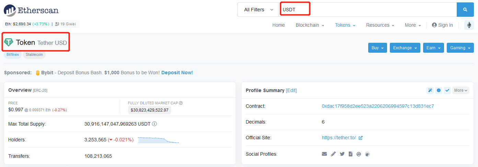
Task: Expand the All Filters dropdown
Action: click(x=258, y=10)
